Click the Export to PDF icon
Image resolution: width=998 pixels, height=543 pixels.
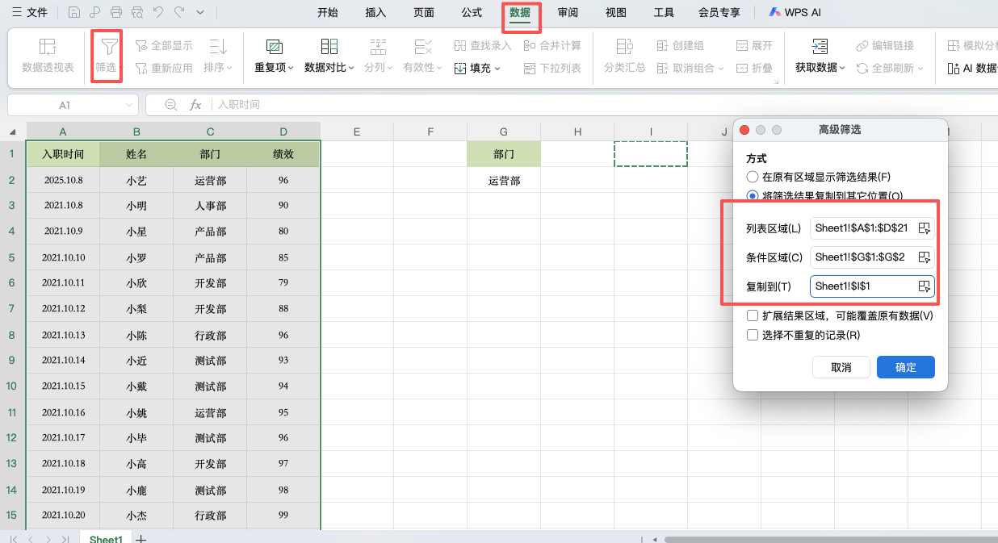pyautogui.click(x=95, y=12)
